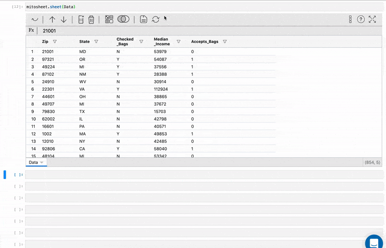Select the Accepts_Bags column header

pos(205,41)
